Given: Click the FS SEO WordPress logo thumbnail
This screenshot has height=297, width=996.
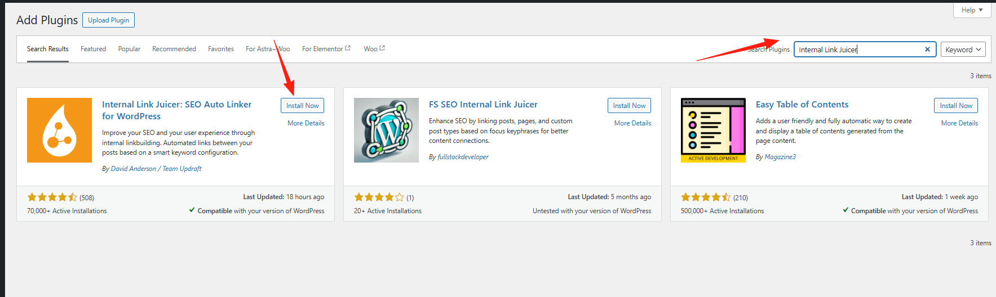Looking at the screenshot, I should [x=386, y=130].
